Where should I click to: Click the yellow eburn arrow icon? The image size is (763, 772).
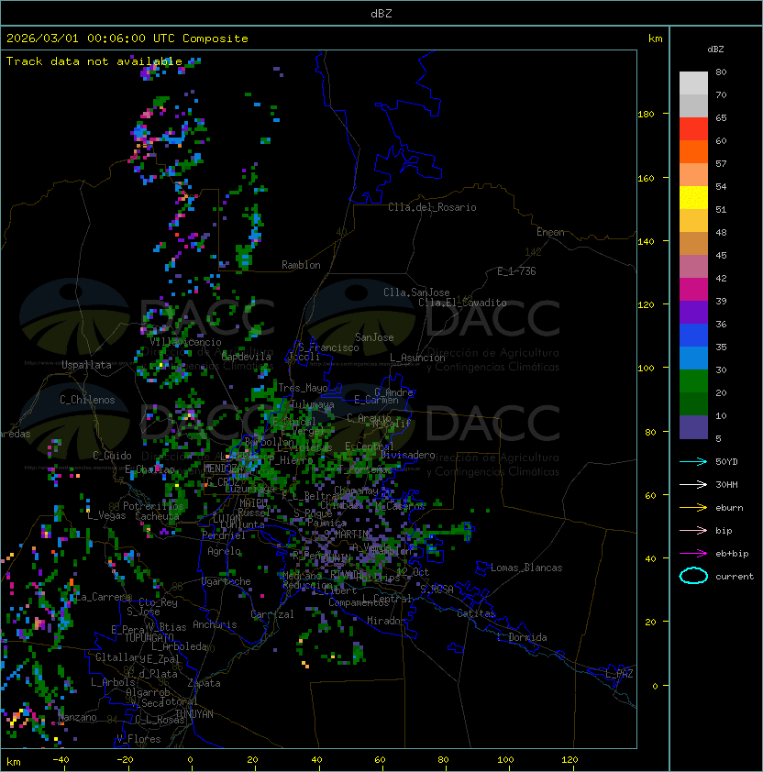click(693, 508)
